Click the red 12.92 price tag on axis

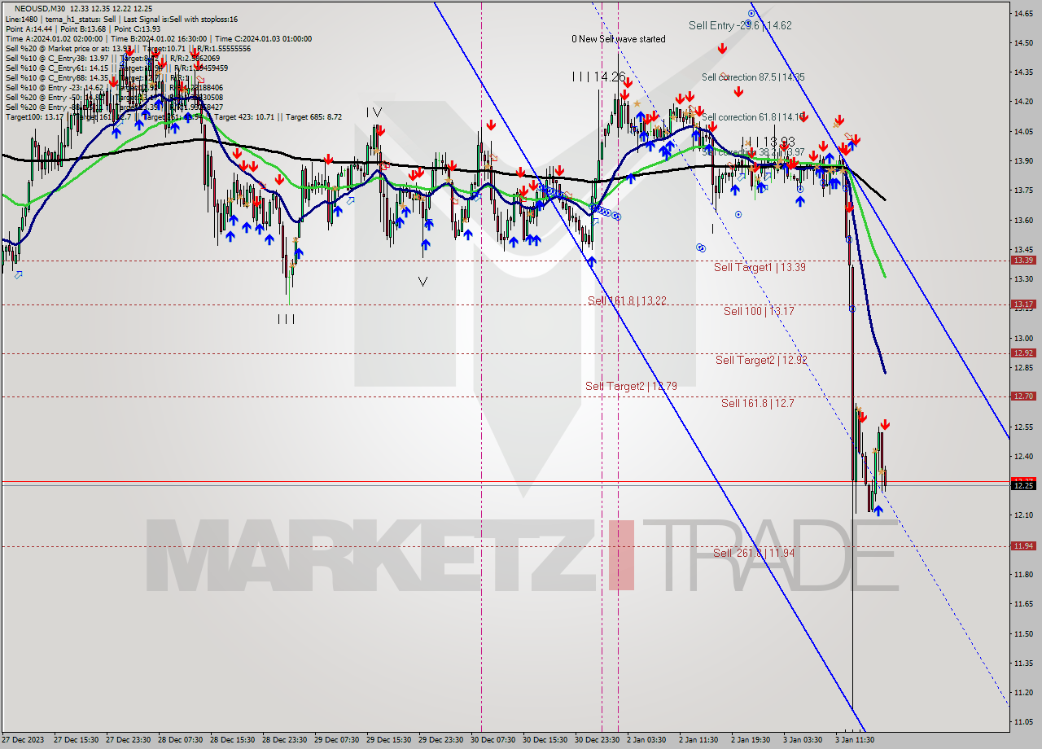(1023, 353)
